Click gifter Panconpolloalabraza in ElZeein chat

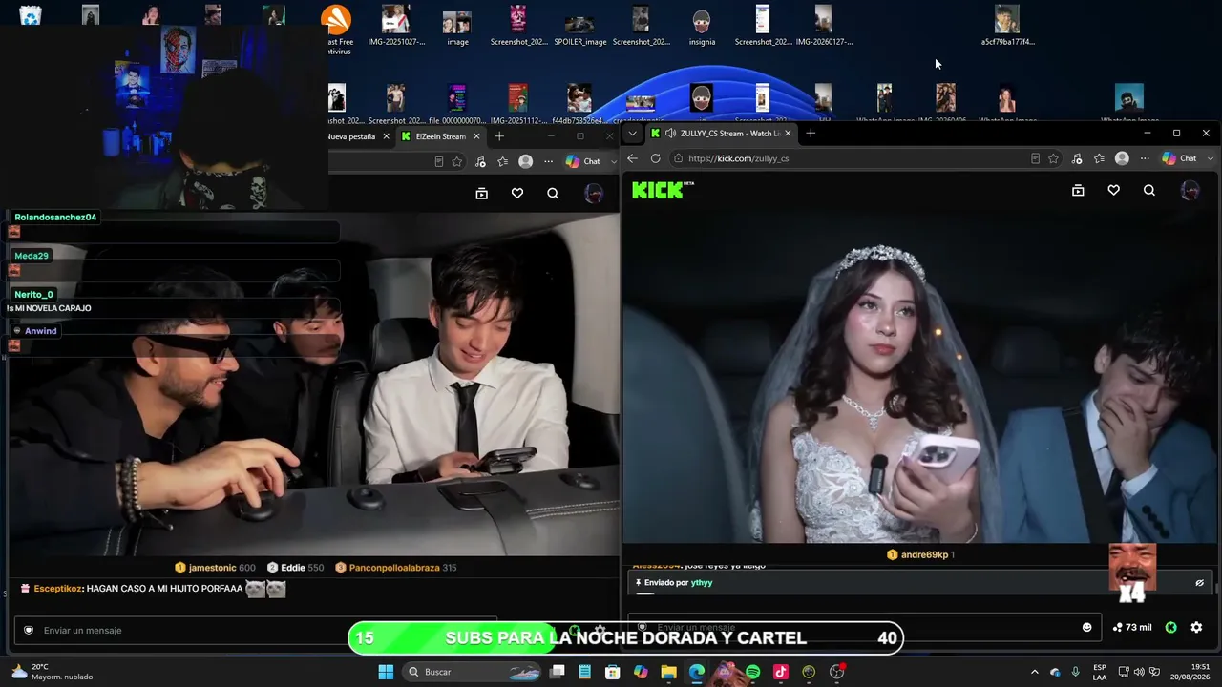394,568
